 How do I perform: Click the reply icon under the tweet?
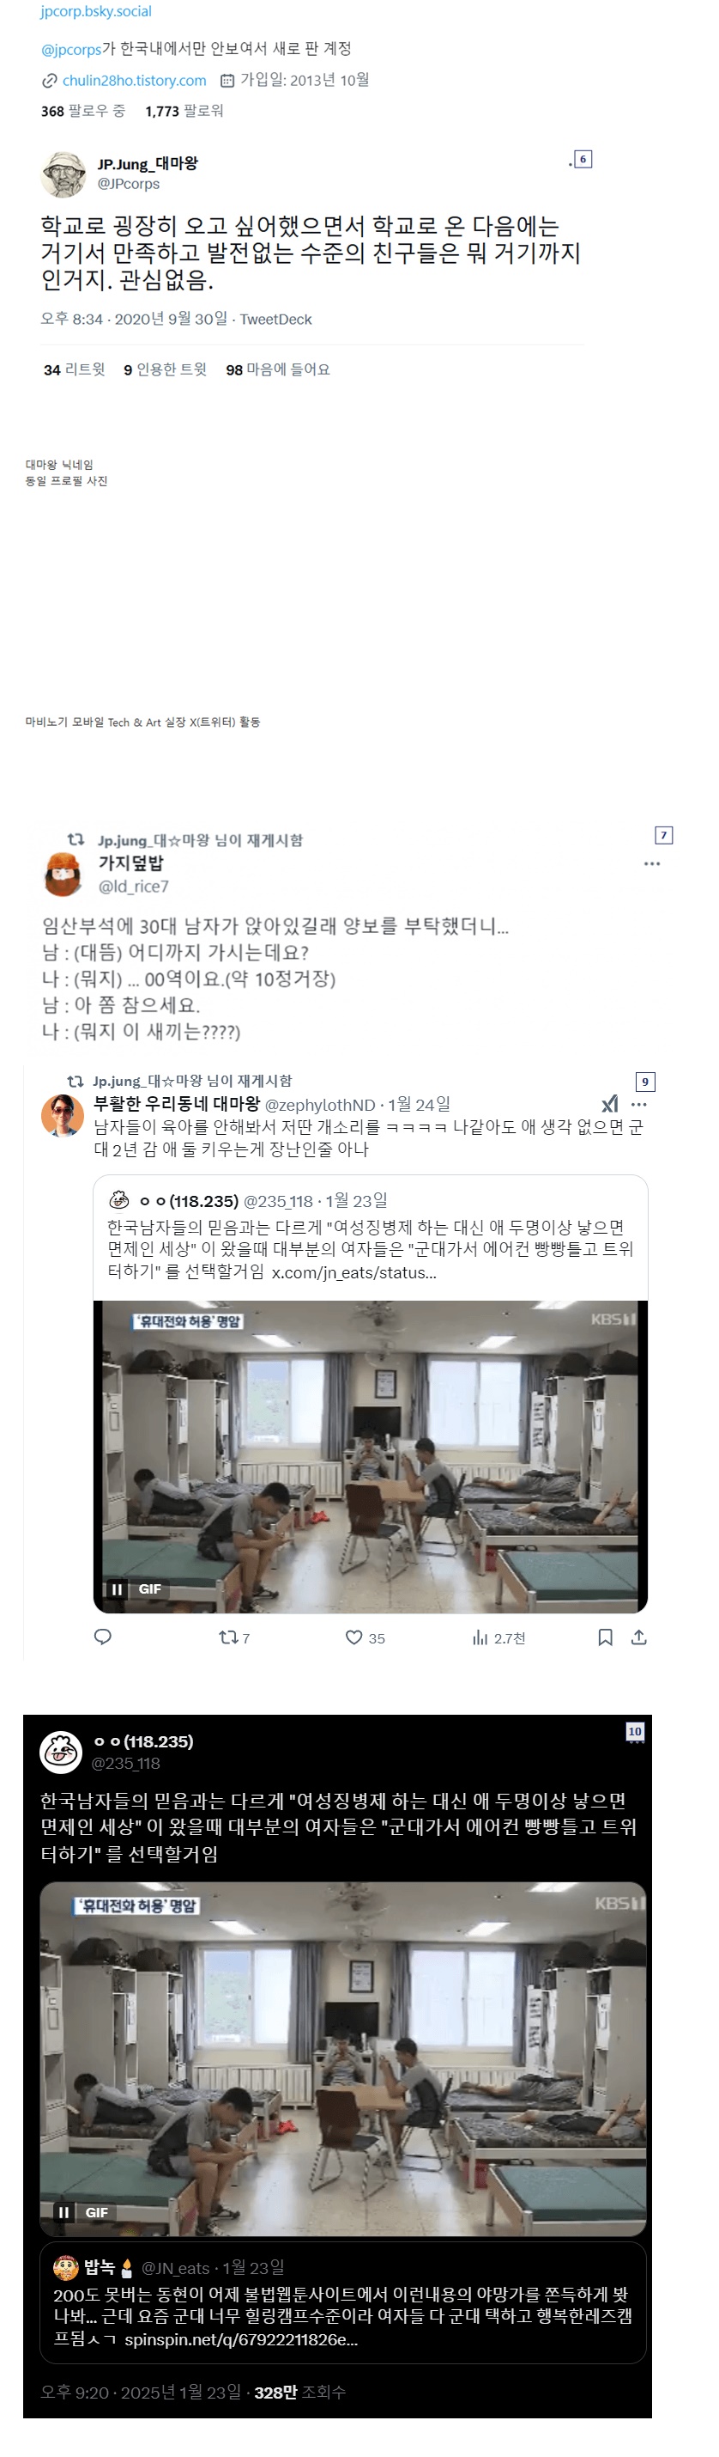pyautogui.click(x=103, y=1637)
